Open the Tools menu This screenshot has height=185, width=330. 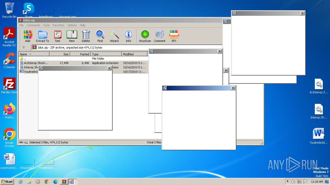(46, 25)
